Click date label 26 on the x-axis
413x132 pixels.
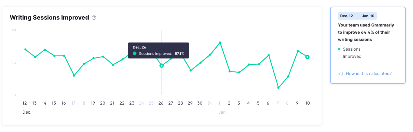161,103
